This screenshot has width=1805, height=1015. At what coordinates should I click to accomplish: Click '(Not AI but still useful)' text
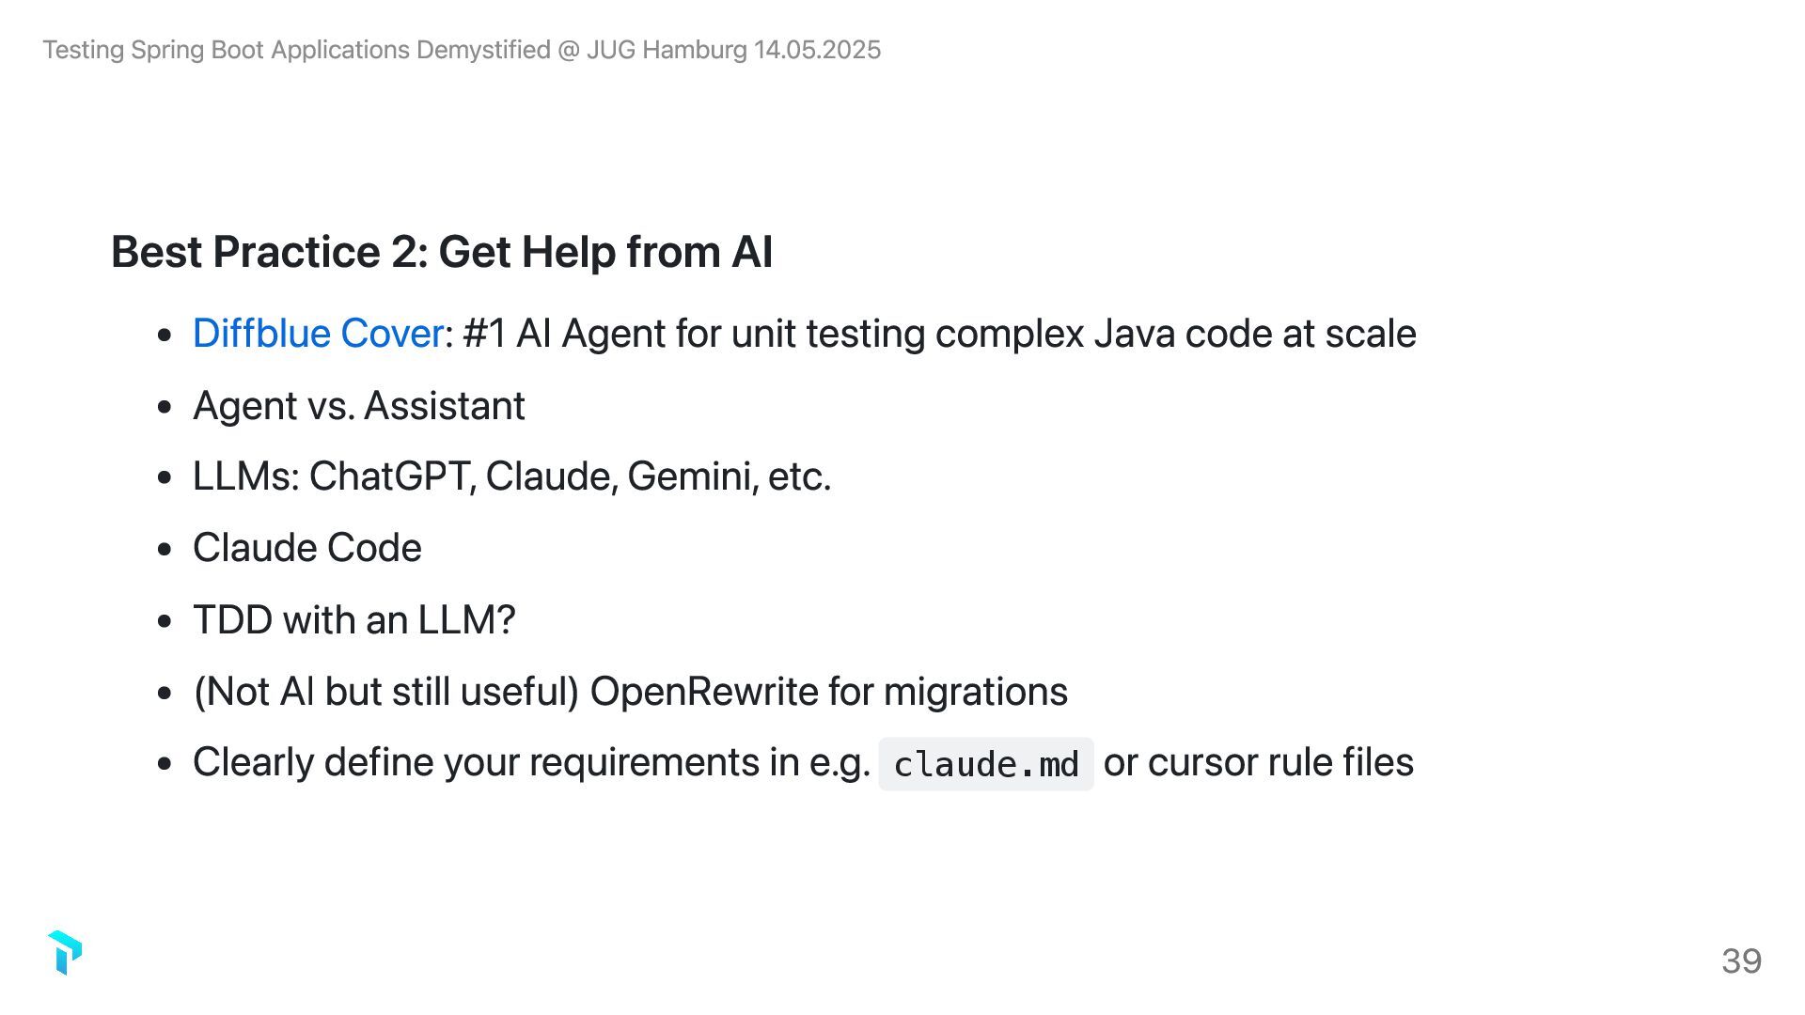pos(385,692)
